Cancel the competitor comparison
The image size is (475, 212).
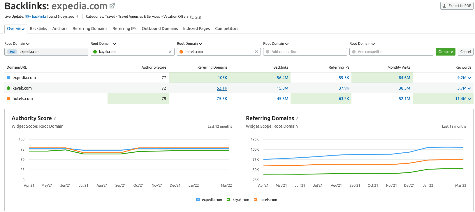465,52
